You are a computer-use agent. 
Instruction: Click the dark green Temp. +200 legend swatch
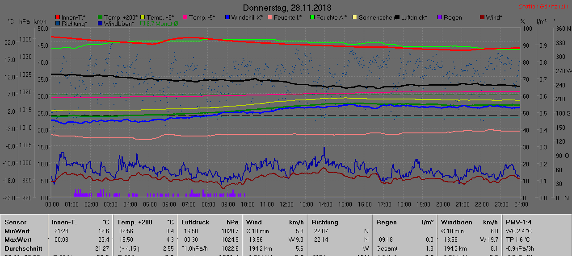coord(101,17)
